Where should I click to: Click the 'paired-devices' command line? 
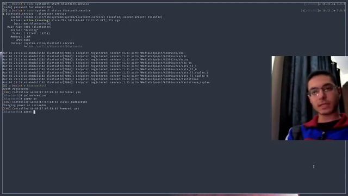coord(24,95)
